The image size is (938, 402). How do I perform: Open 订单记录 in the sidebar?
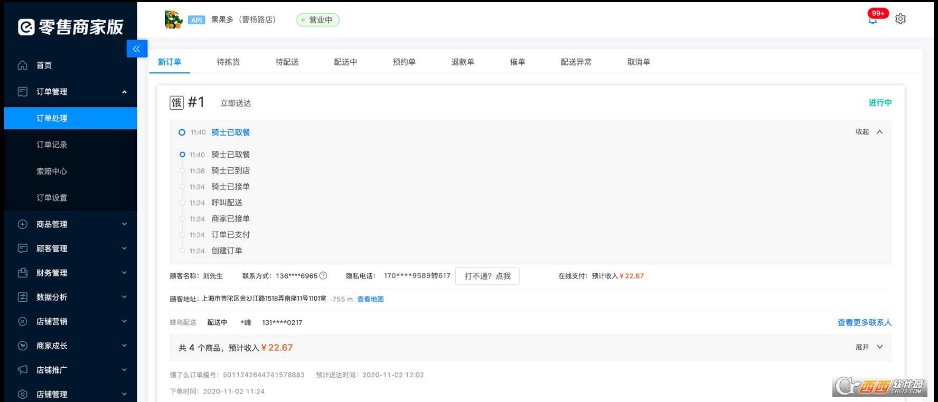coord(52,145)
